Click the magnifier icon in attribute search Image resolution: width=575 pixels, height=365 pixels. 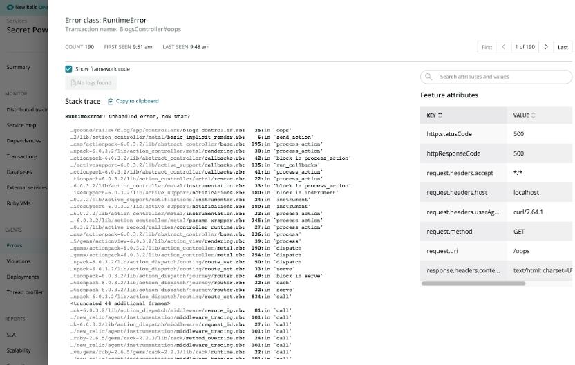(x=428, y=77)
